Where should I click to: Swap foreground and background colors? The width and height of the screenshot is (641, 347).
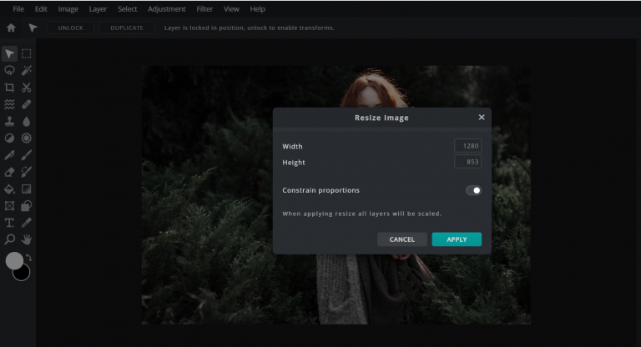click(29, 258)
